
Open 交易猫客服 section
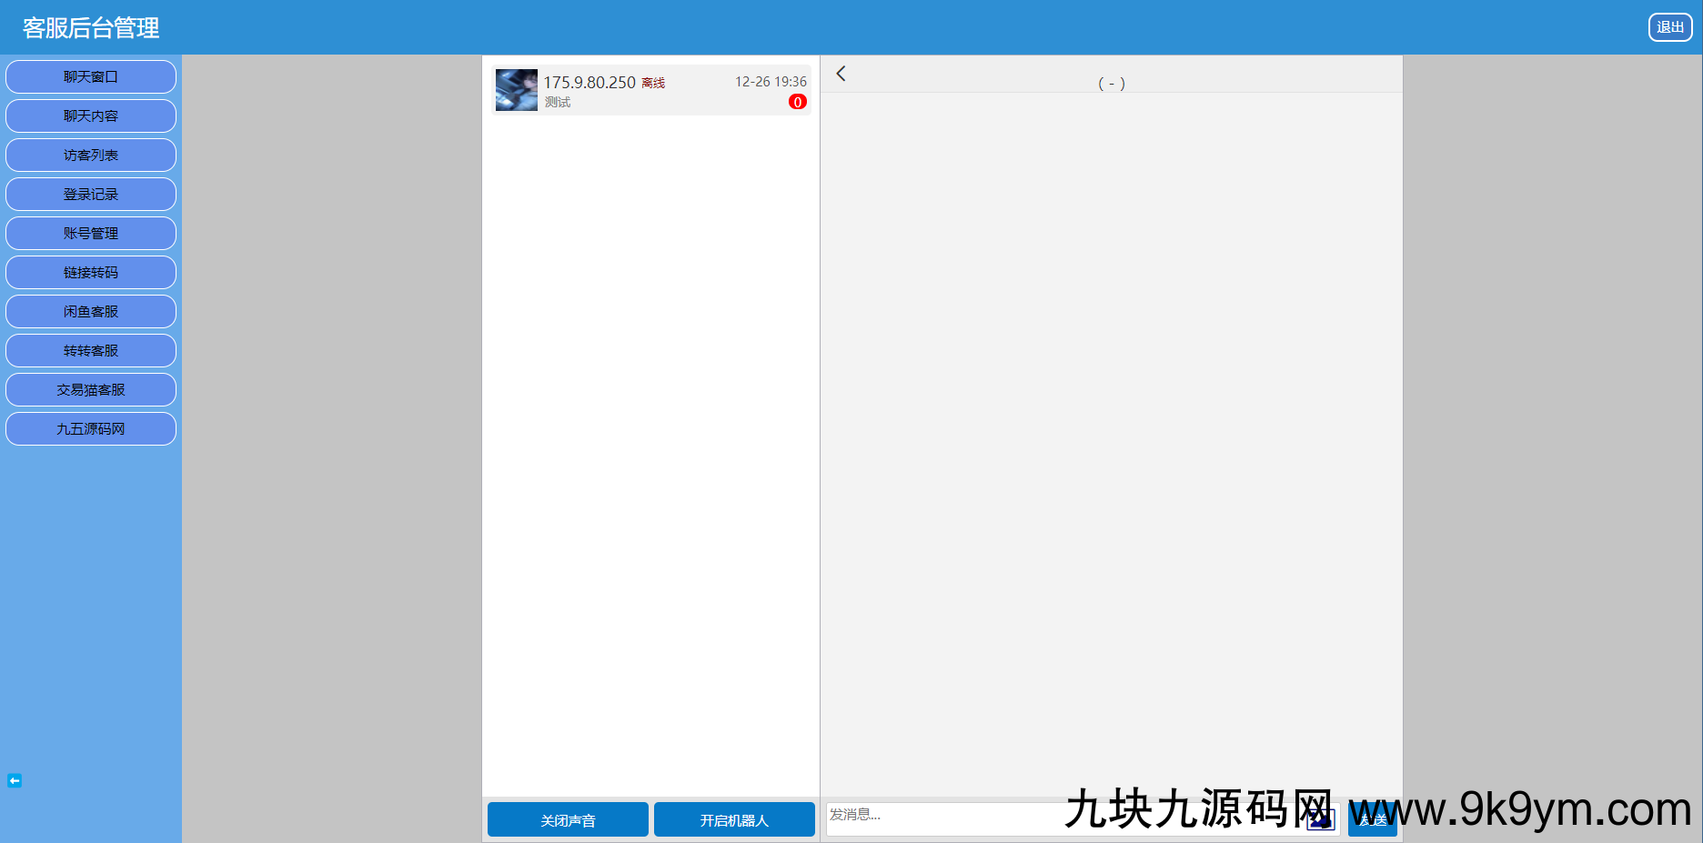pyautogui.click(x=91, y=390)
